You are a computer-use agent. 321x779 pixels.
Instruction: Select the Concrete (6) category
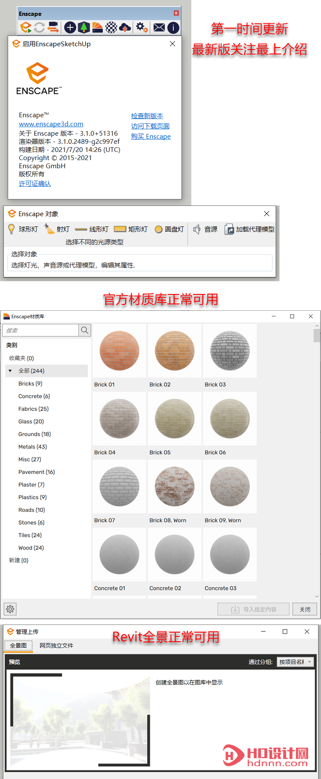click(x=34, y=396)
